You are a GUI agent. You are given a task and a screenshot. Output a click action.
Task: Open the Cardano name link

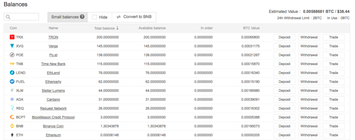(53, 100)
